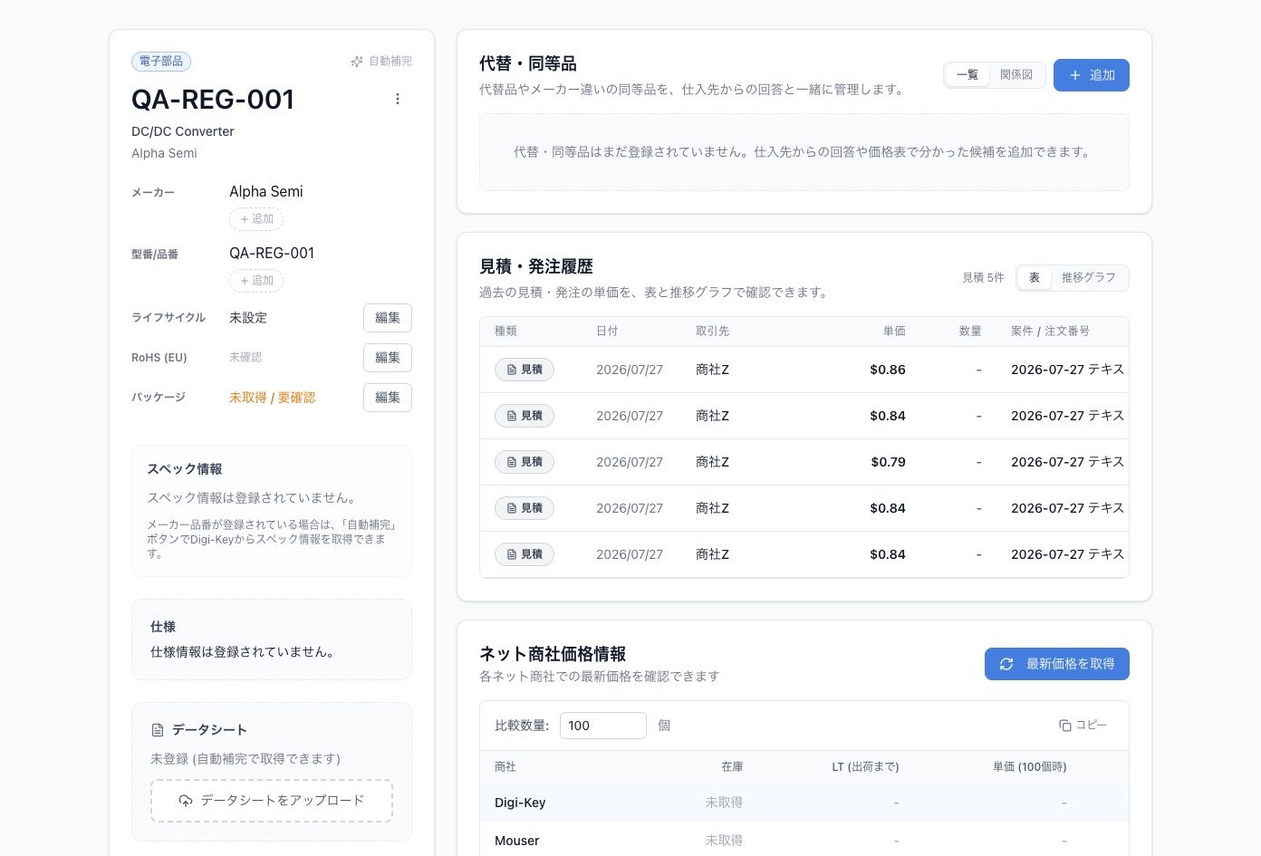Viewport: 1261px width, 856px height.
Task: Click the 自動補完 sparkle icon
Action: [x=357, y=62]
